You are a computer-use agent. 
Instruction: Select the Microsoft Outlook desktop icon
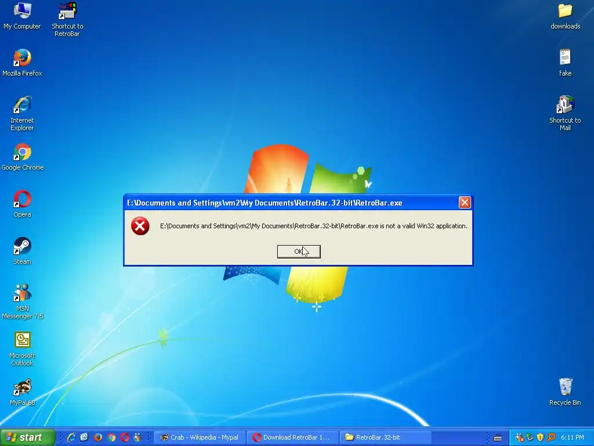(23, 349)
